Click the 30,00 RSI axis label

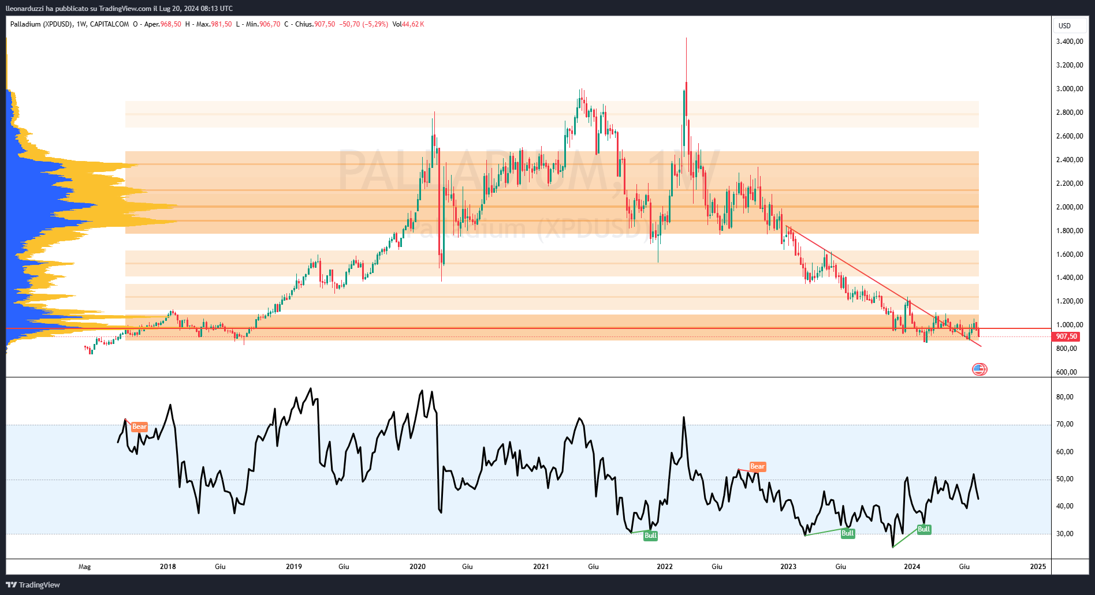1065,534
